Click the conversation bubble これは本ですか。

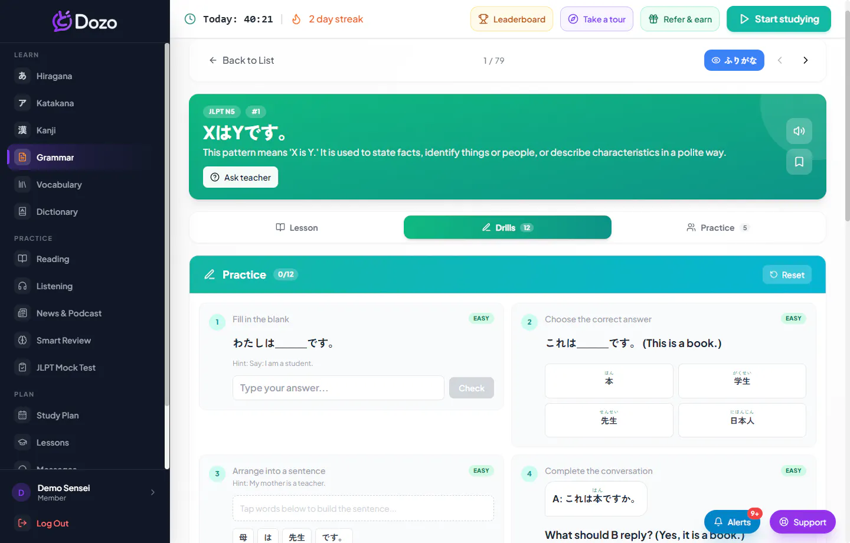596,499
